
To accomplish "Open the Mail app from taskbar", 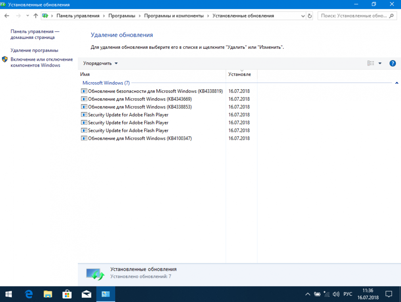I will (x=87, y=294).
